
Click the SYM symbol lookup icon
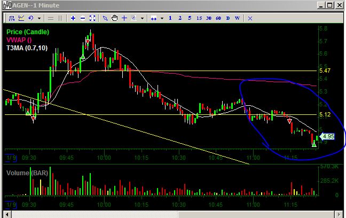tap(11, 18)
